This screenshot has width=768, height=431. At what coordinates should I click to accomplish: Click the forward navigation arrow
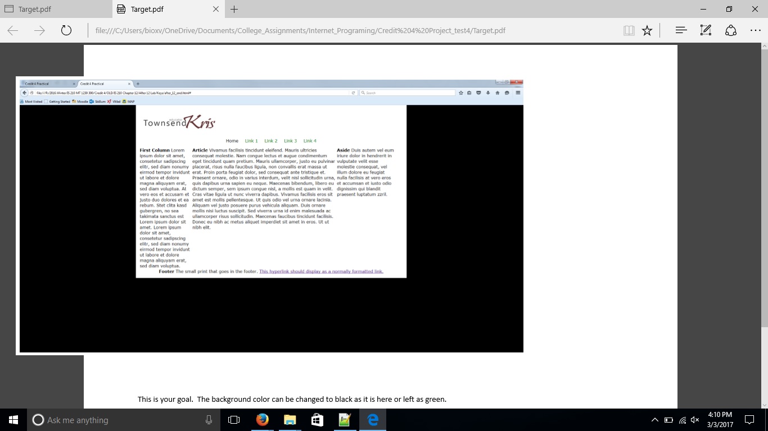click(39, 30)
